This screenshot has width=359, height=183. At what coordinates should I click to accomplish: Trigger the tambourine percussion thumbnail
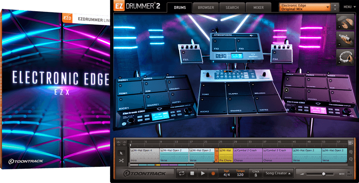point(345,57)
